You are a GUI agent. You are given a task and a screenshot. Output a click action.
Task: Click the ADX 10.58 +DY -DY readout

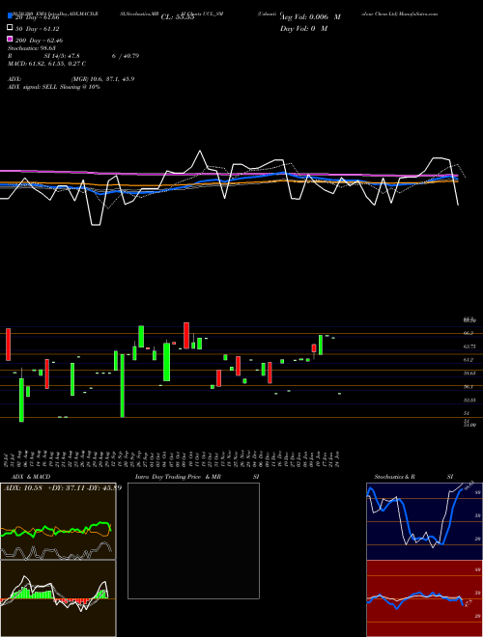(x=63, y=487)
